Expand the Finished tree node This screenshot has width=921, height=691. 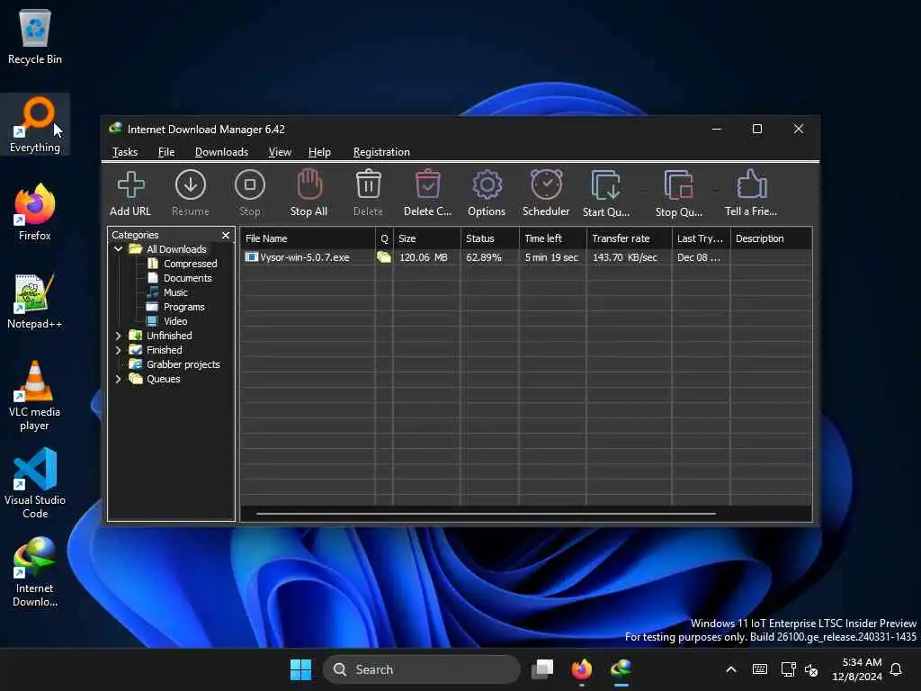[118, 350]
